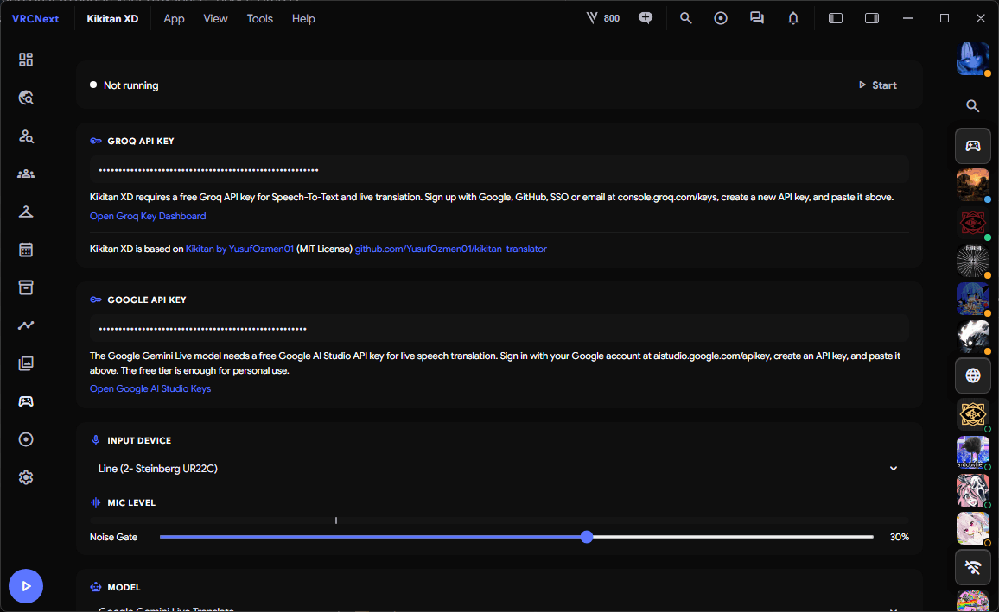The image size is (999, 612).
Task: Select the Kikitan XD tab
Action: [112, 18]
